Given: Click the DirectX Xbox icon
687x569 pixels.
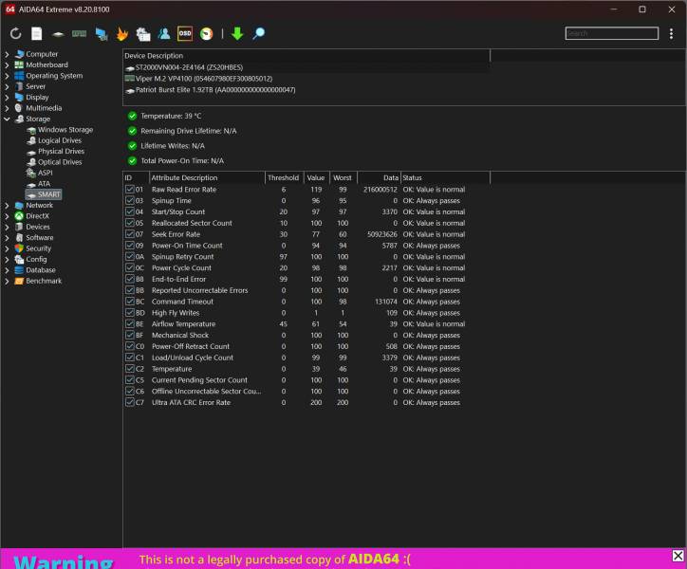Looking at the screenshot, I should (x=19, y=216).
